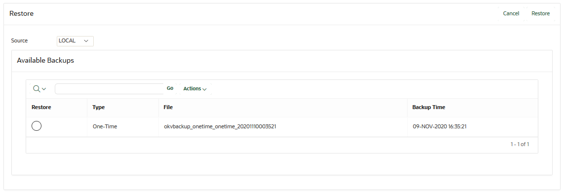Click the Restore button at top right

tap(540, 14)
